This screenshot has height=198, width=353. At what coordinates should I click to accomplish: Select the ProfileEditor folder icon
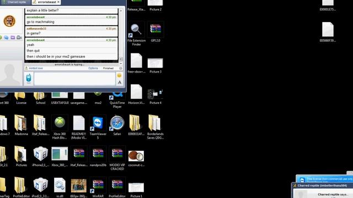pyautogui.click(x=21, y=188)
